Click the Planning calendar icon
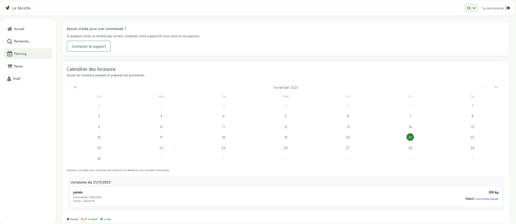 pos(10,54)
